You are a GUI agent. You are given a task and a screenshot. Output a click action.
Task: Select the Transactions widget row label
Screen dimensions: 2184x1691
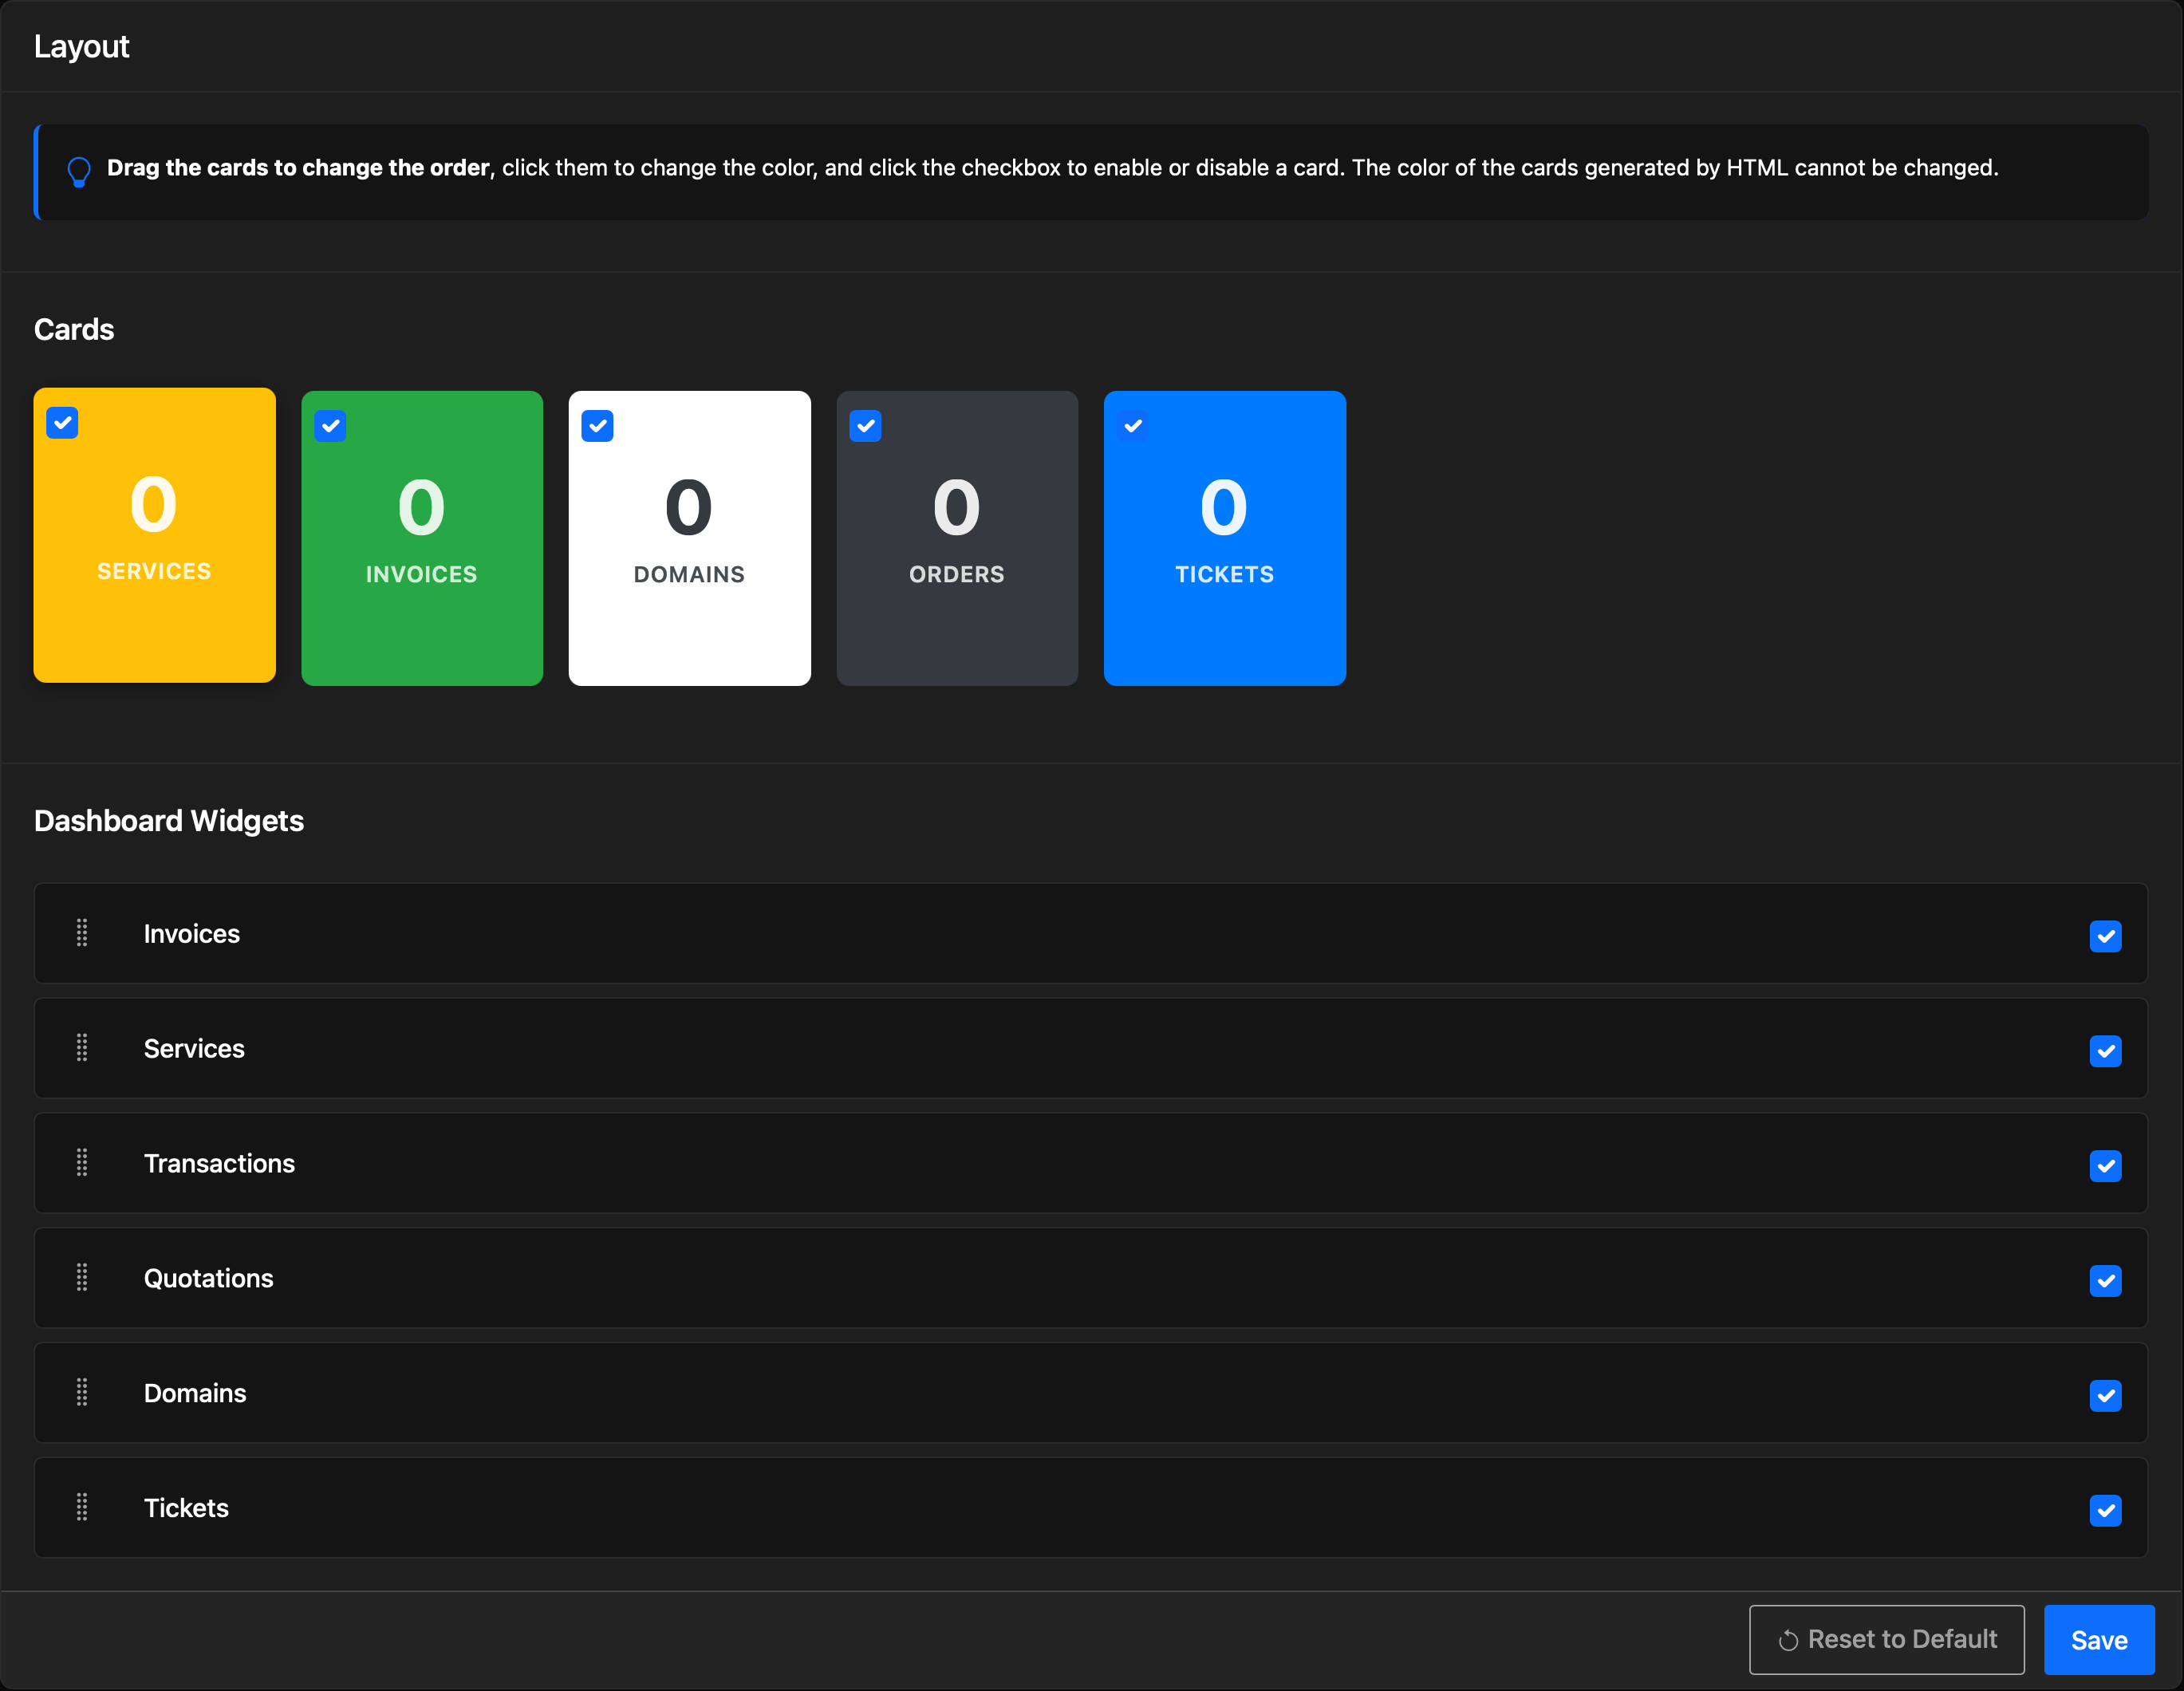(219, 1164)
